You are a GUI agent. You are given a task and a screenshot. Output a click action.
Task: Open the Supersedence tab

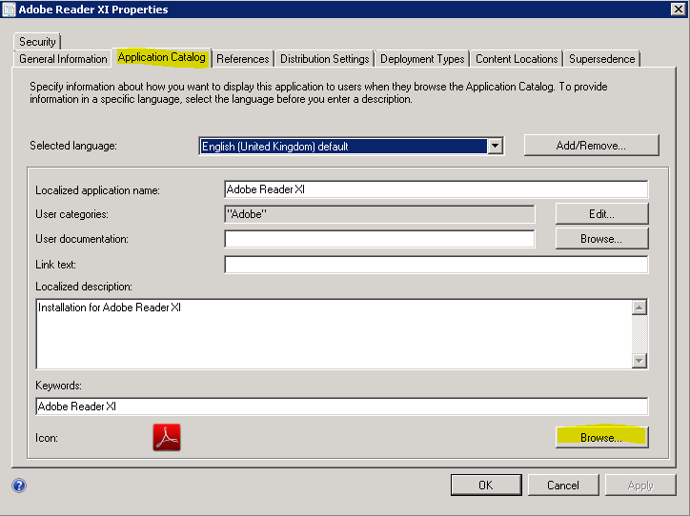tap(601, 59)
